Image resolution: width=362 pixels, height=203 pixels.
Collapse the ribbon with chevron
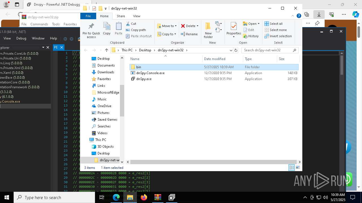click(x=293, y=16)
